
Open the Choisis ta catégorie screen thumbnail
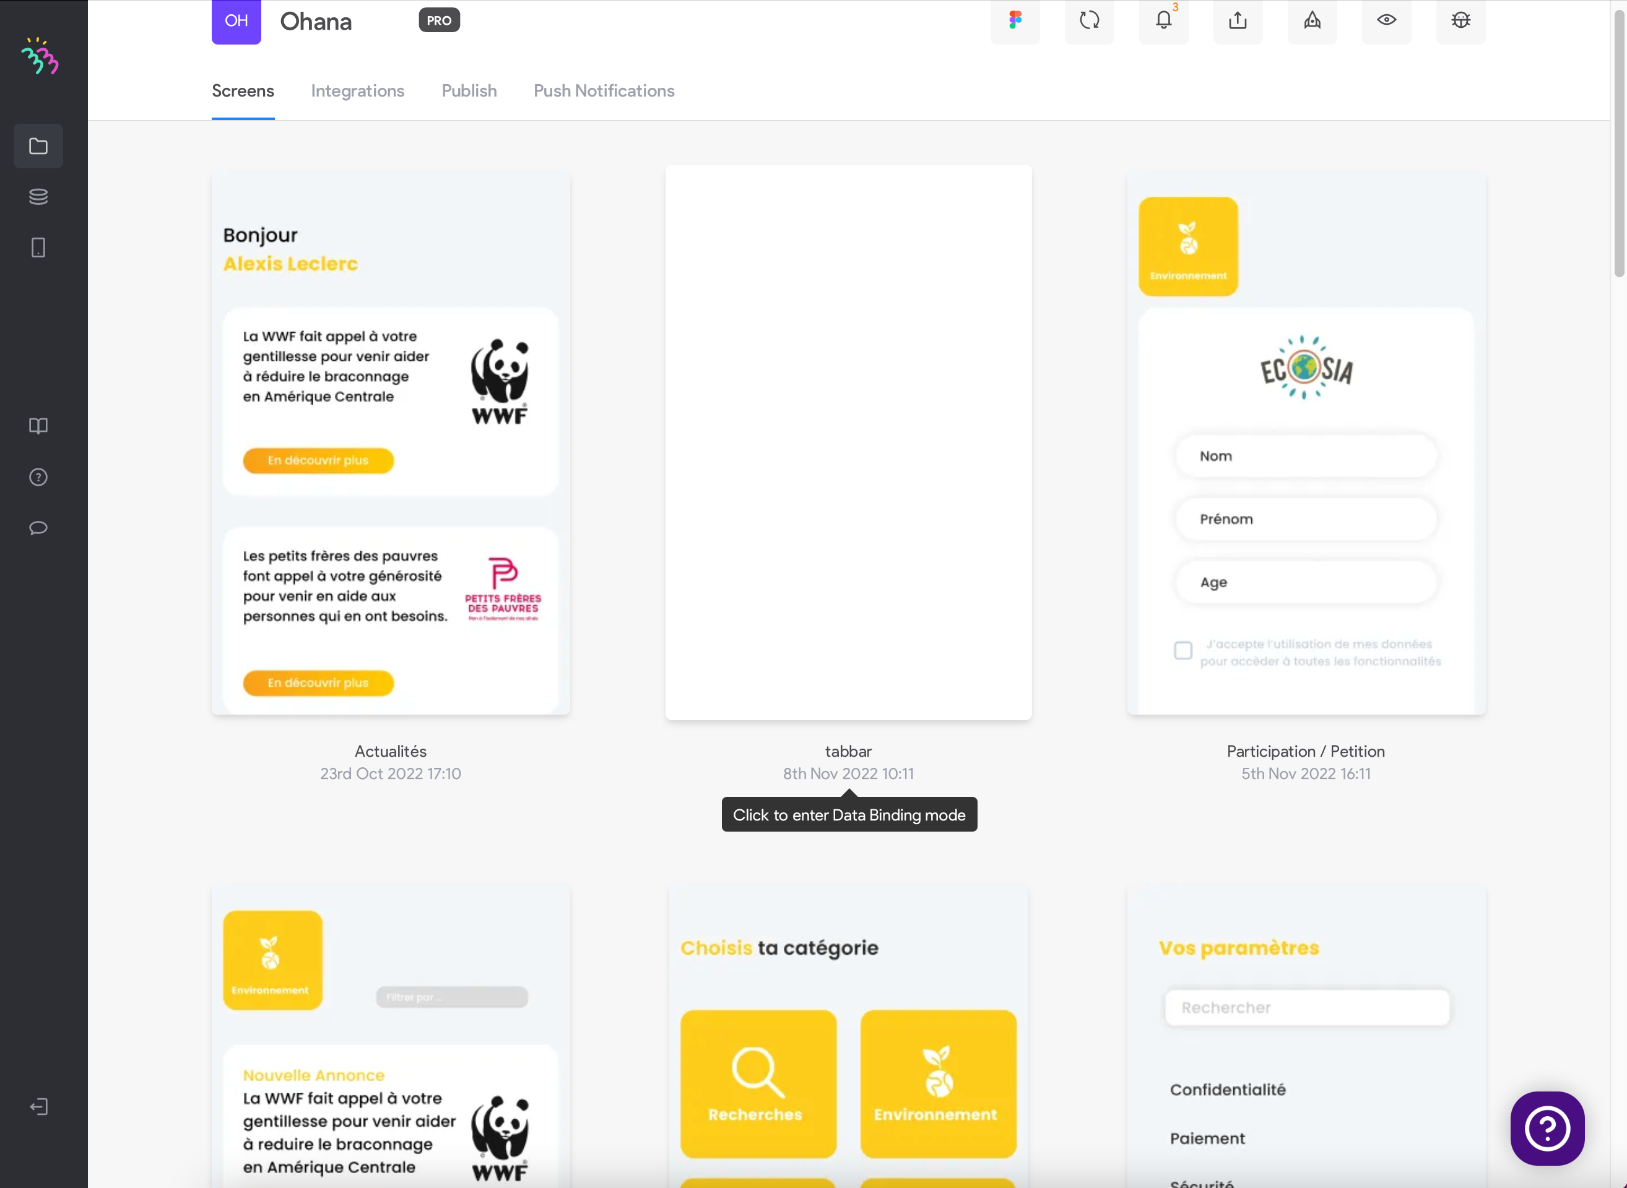(x=848, y=1037)
